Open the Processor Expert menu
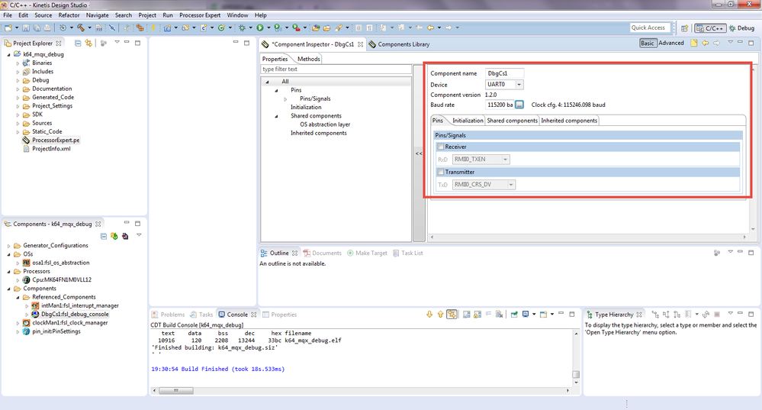Image resolution: width=762 pixels, height=410 pixels. [200, 15]
